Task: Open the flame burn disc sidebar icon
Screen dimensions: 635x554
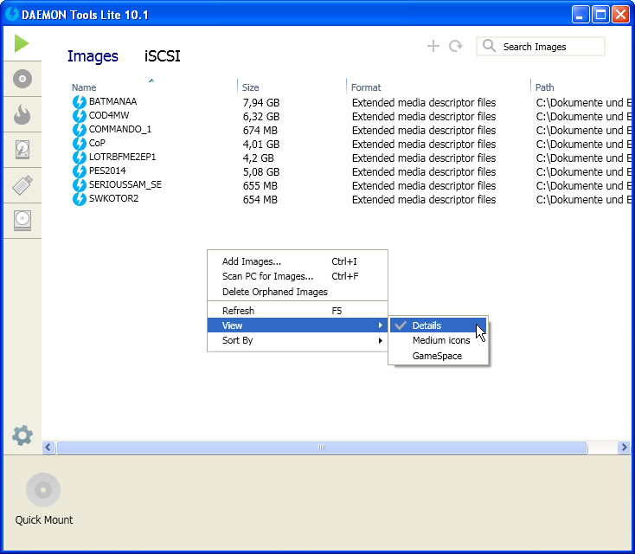Action: pos(22,114)
